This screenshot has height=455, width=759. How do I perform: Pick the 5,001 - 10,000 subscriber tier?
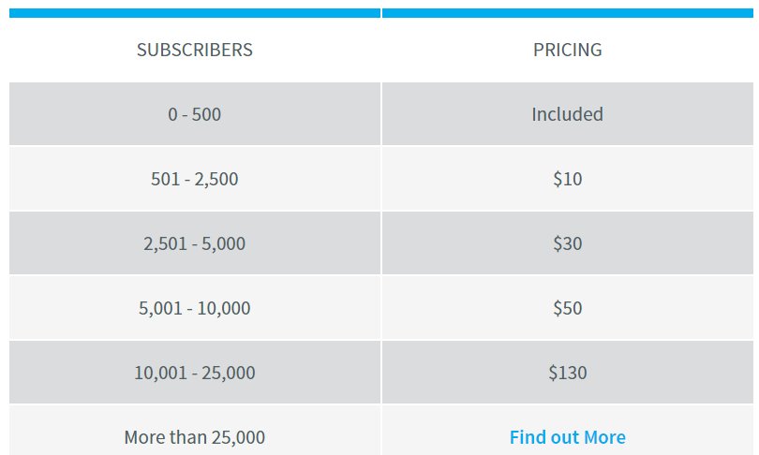195,308
